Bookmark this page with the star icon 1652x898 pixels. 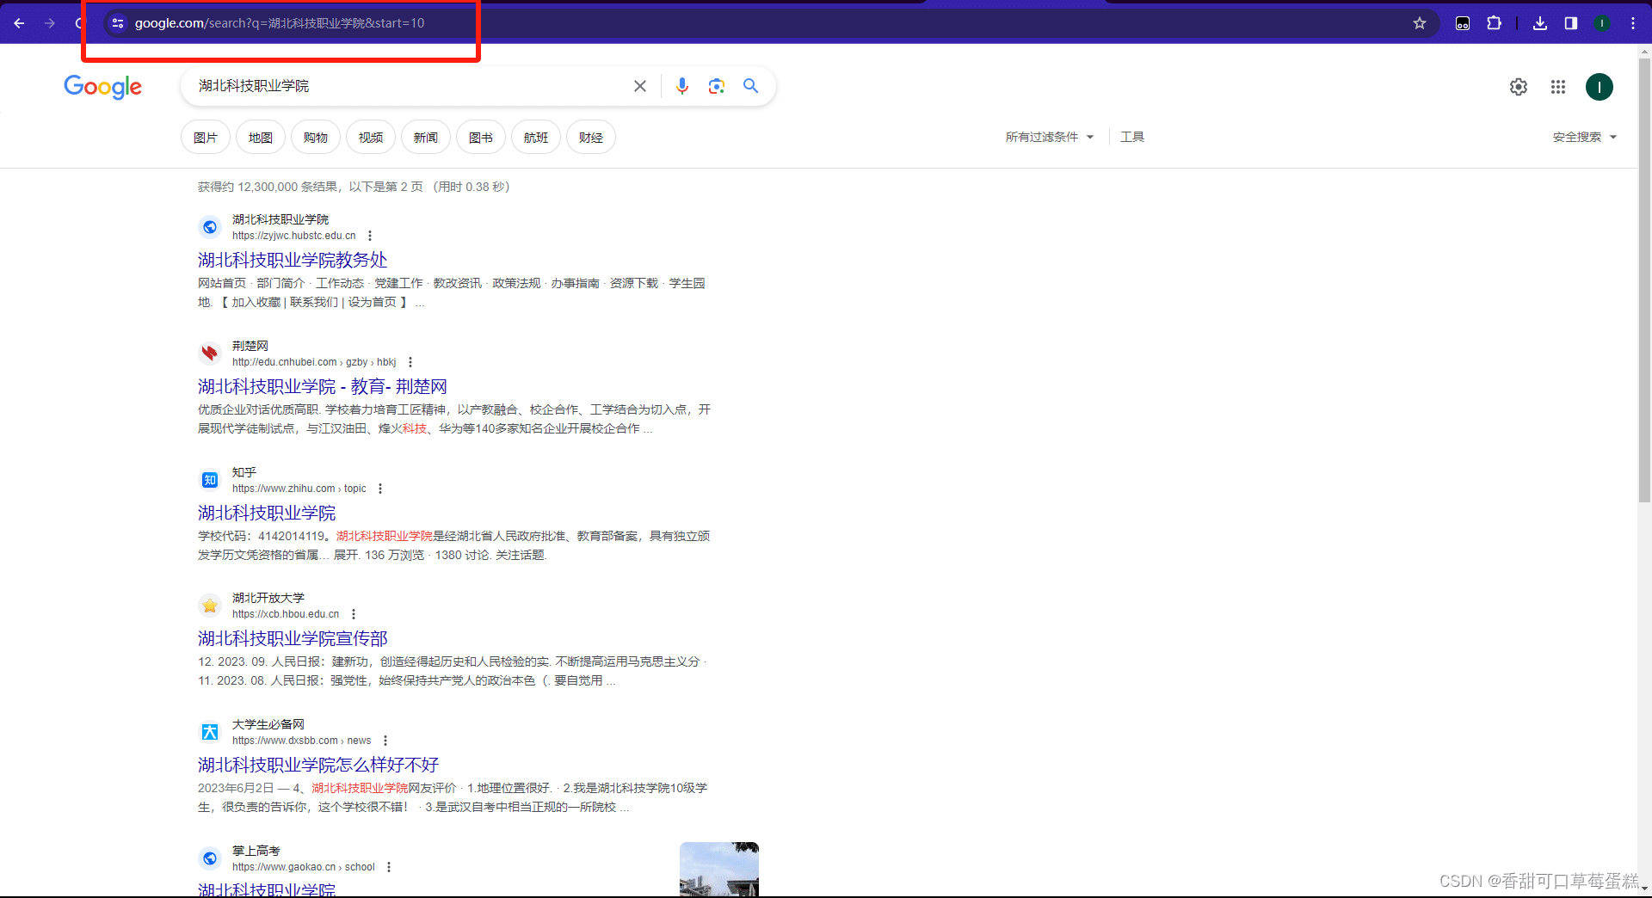coord(1420,23)
